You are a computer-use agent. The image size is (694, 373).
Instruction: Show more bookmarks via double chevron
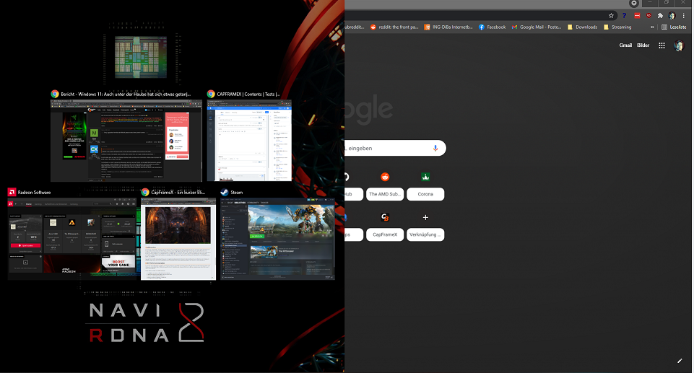click(x=652, y=27)
